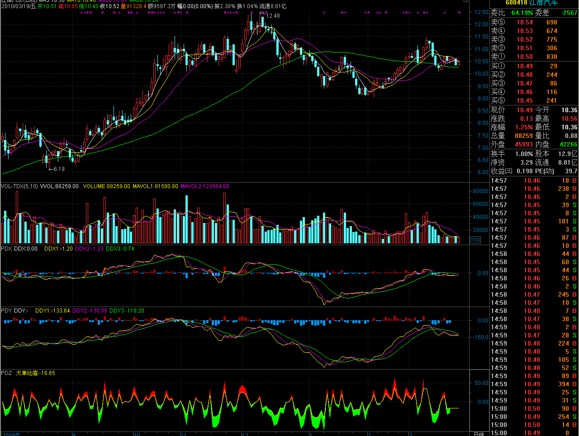
Task: Click the 收益(三) value 0.198
Action: [525, 171]
